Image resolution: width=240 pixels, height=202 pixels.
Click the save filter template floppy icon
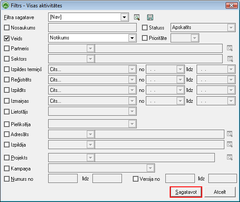(150, 17)
